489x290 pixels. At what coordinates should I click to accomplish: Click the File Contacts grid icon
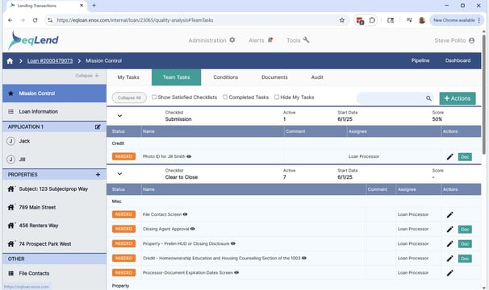(11, 274)
